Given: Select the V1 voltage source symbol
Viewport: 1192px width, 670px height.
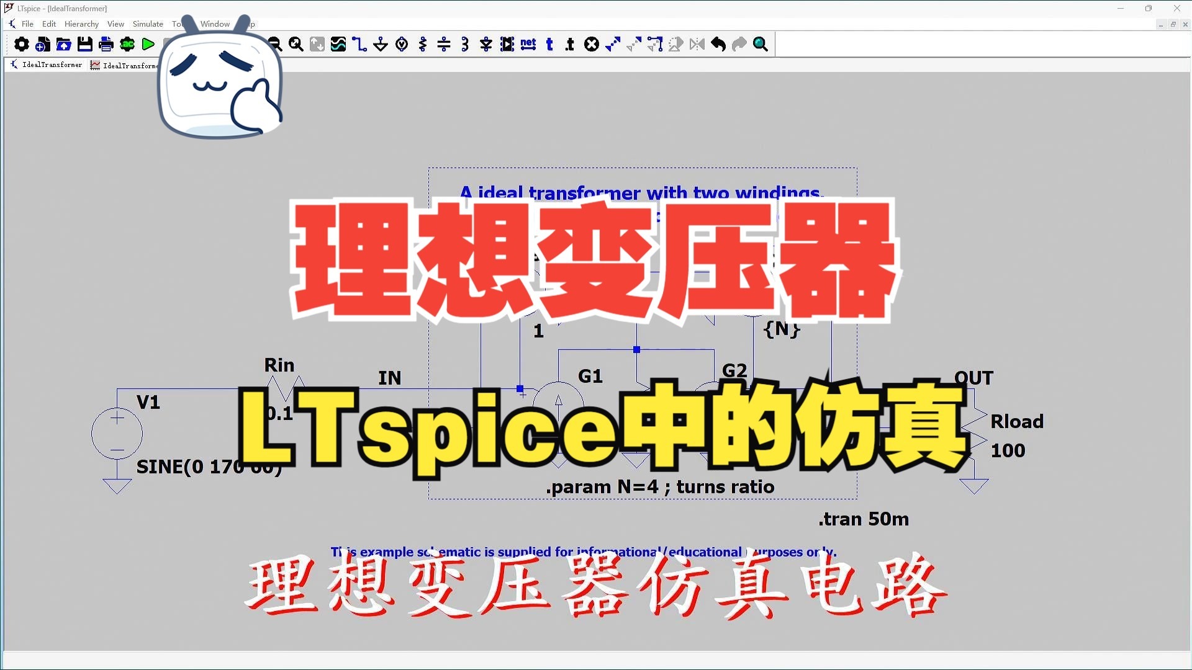Looking at the screenshot, I should tap(117, 433).
